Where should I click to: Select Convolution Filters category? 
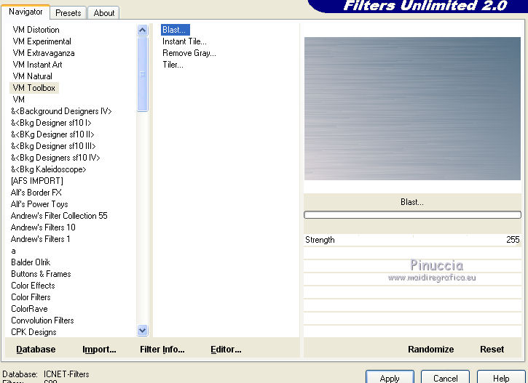coord(42,320)
